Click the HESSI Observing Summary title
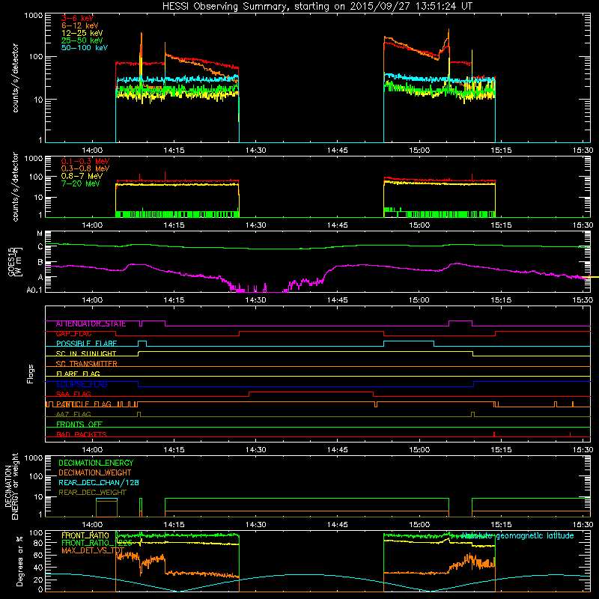The width and height of the screenshot is (599, 599). coord(317,7)
